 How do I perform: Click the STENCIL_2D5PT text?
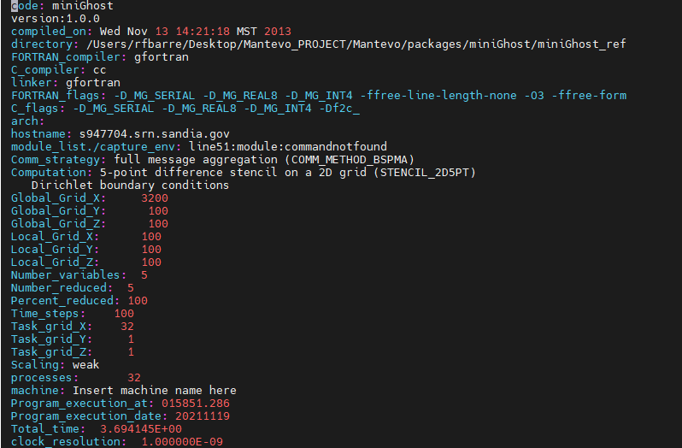[x=425, y=172]
